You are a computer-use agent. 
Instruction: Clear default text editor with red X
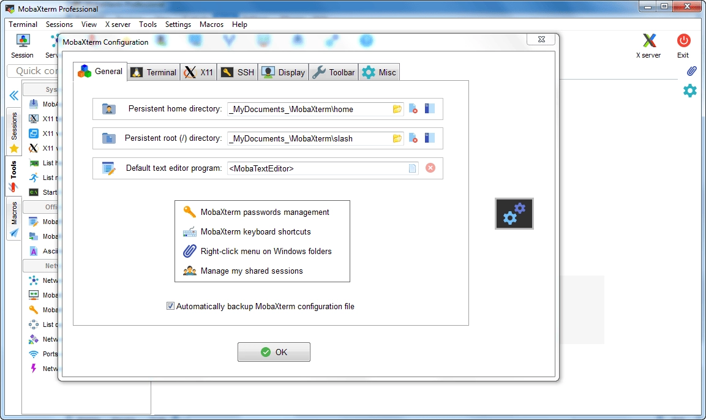coord(430,168)
